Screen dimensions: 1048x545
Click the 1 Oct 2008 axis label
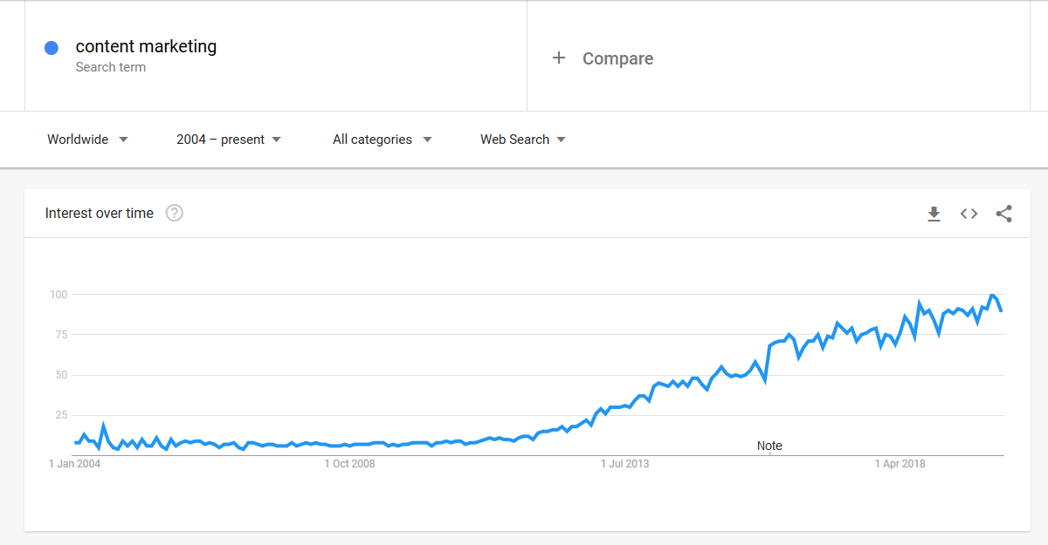point(349,464)
